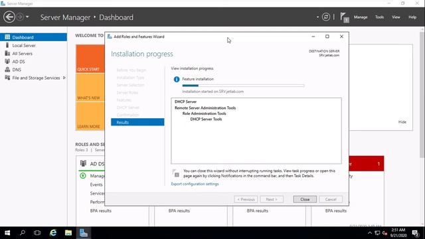Open the Notifications flag icon
The width and height of the screenshot is (425, 239).
345,18
